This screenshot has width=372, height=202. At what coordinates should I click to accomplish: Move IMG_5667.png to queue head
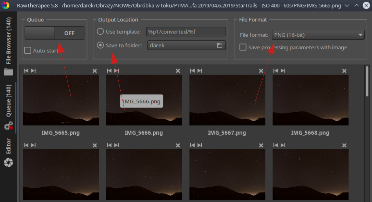pos(192,71)
